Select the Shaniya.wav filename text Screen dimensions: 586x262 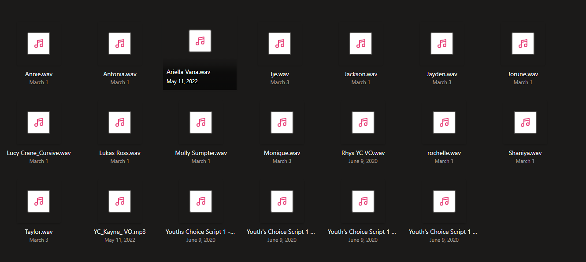point(525,153)
